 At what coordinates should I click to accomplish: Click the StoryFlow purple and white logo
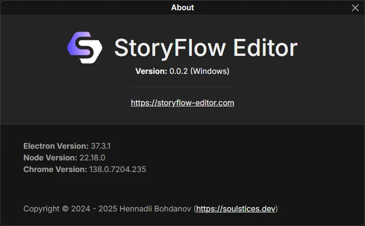coord(84,47)
